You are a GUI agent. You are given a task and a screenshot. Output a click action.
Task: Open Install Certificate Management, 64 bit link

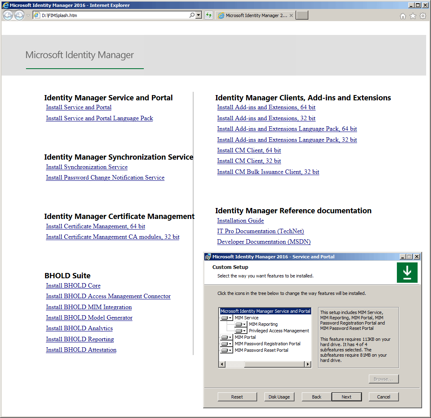coord(95,226)
